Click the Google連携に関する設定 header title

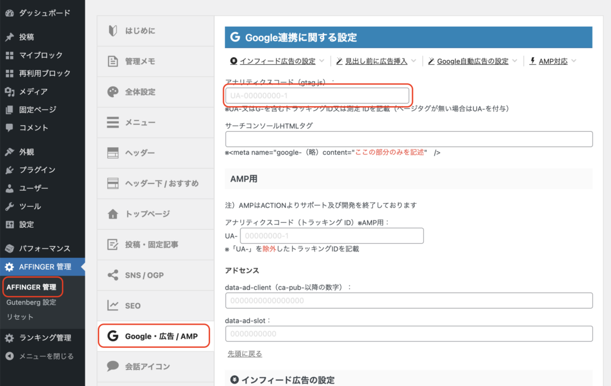coord(301,38)
